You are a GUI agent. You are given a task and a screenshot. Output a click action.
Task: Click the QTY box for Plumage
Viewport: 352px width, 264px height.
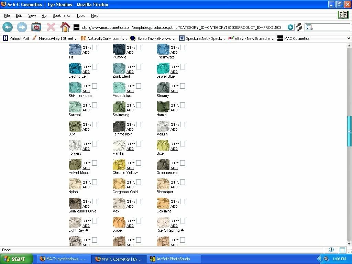[139, 47]
